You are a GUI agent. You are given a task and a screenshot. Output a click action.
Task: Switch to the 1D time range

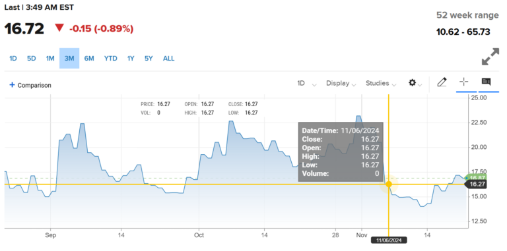[13, 59]
